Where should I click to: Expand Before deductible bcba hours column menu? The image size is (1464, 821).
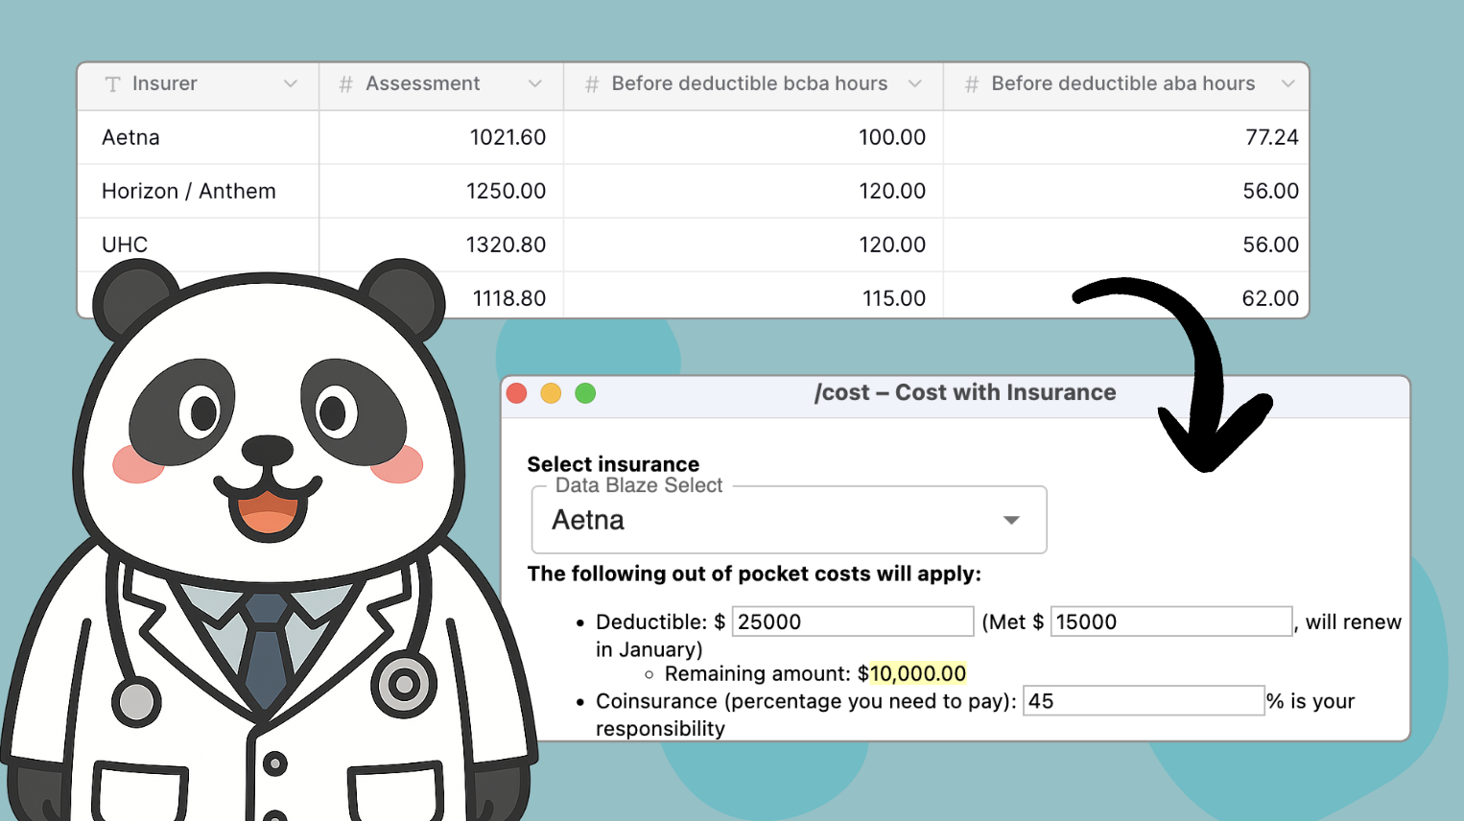pyautogui.click(x=915, y=84)
